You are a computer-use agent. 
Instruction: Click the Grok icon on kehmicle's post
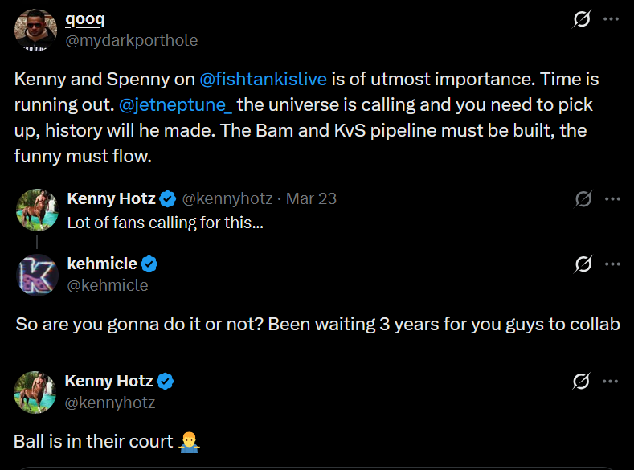tap(584, 264)
